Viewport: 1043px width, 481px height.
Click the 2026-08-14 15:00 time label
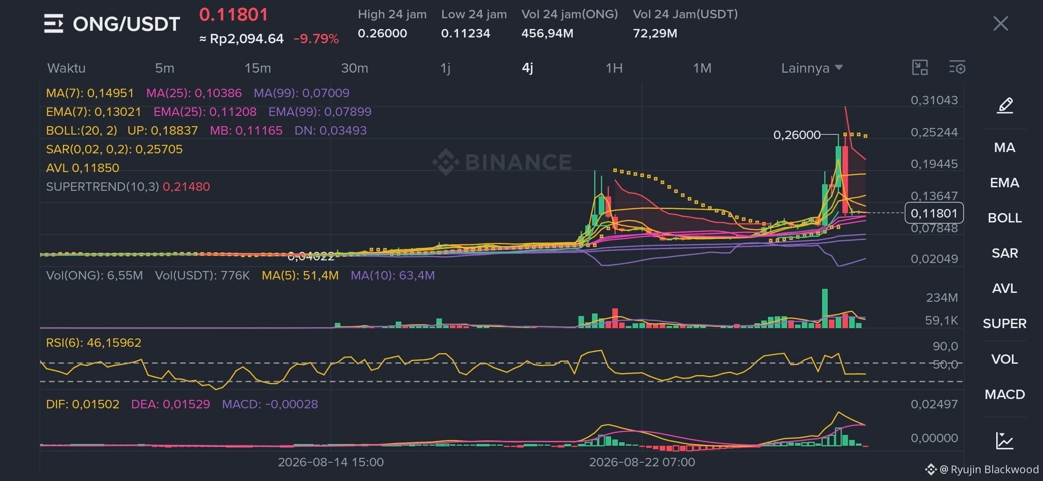(x=331, y=462)
